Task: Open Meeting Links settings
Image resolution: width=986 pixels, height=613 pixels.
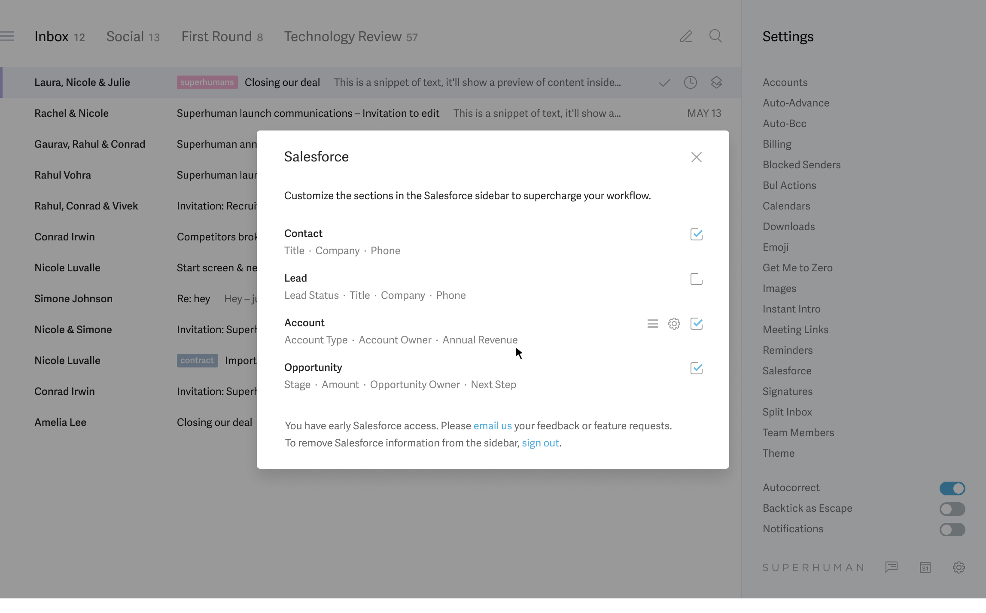Action: (795, 330)
